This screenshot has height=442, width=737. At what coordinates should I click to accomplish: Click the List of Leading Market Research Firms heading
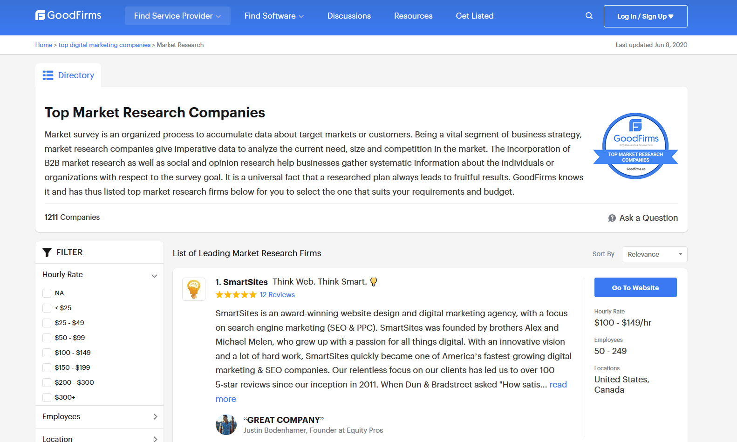247,253
